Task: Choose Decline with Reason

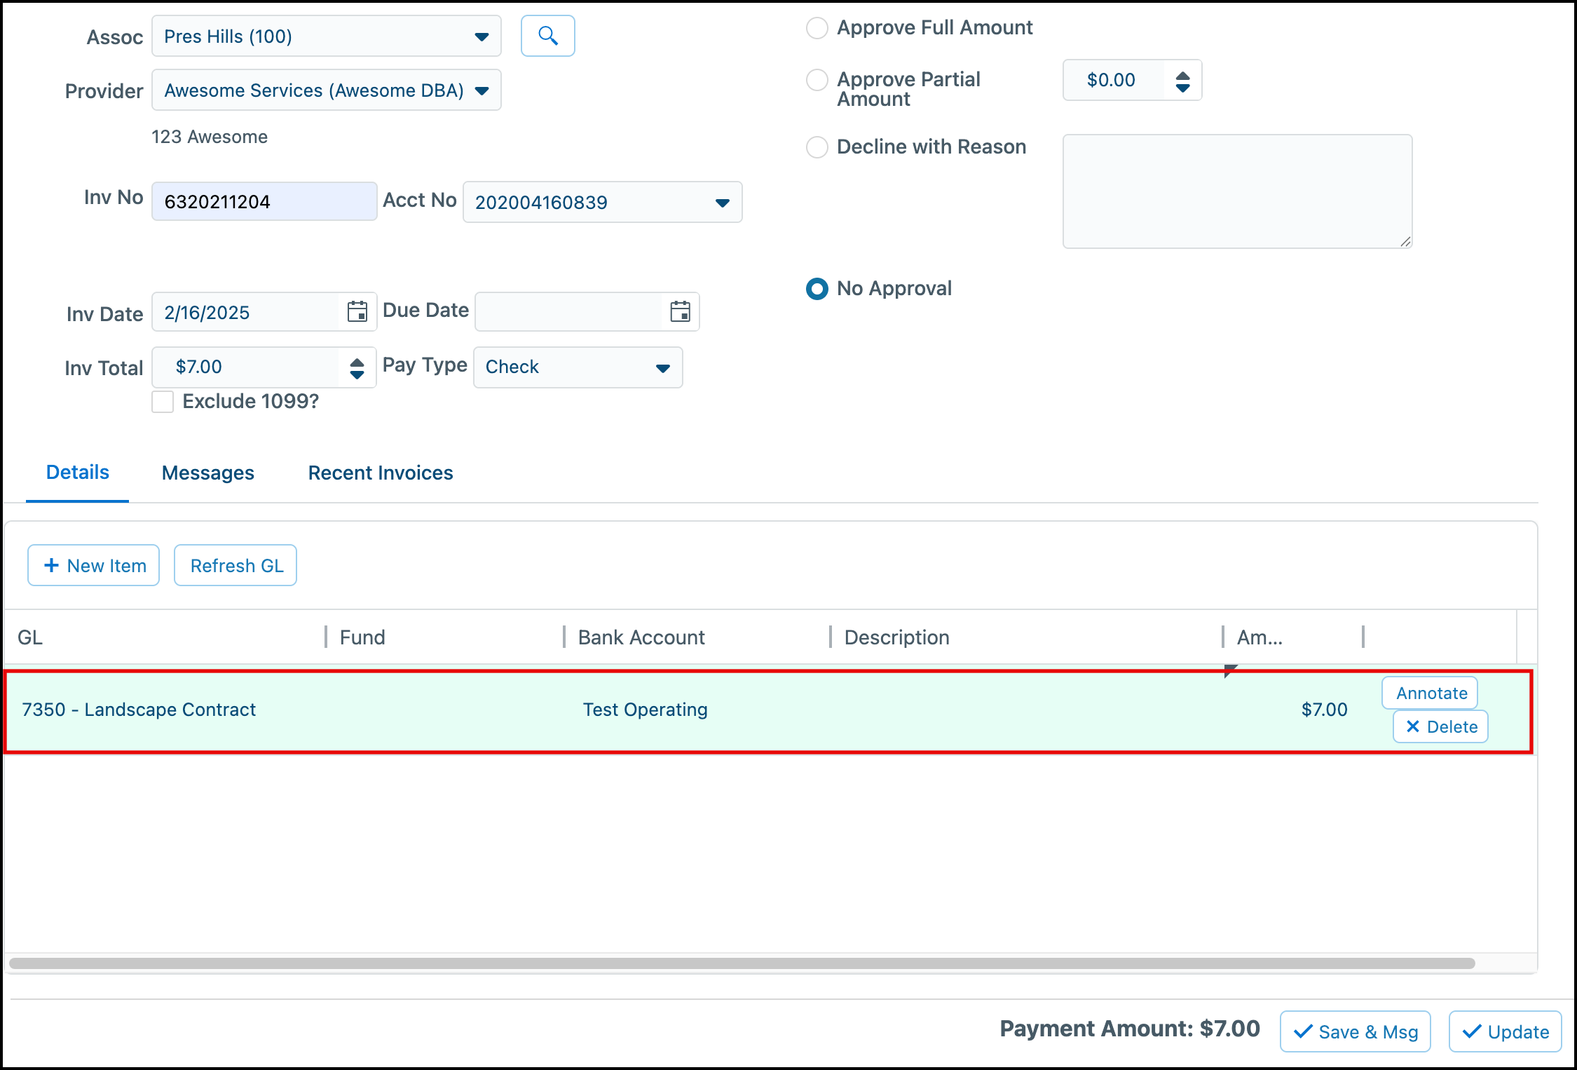Action: click(817, 147)
